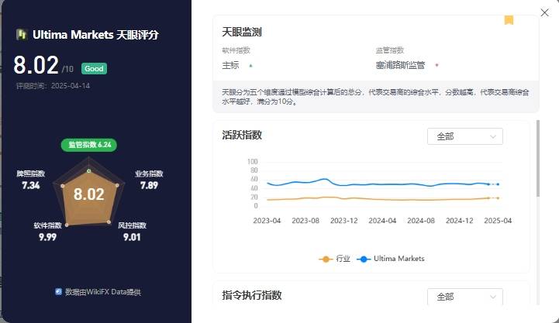Click the 天眼监测 heading

tap(242, 32)
